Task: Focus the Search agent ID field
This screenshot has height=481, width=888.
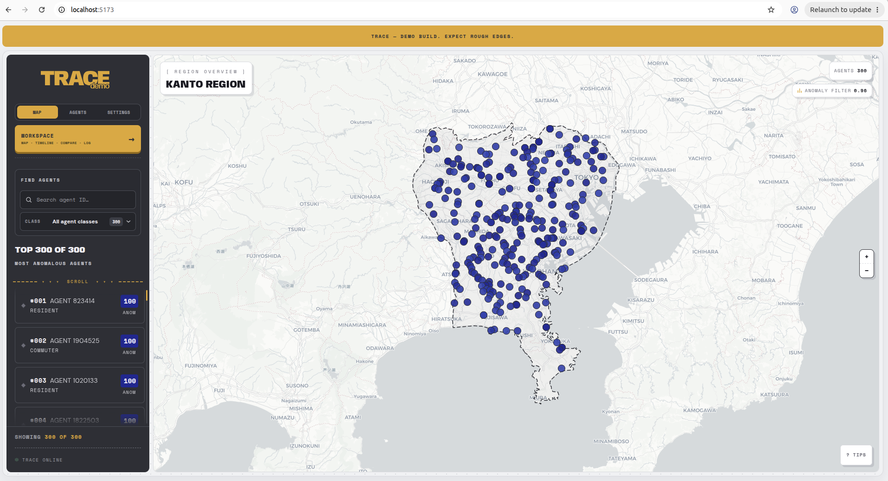Action: (78, 200)
